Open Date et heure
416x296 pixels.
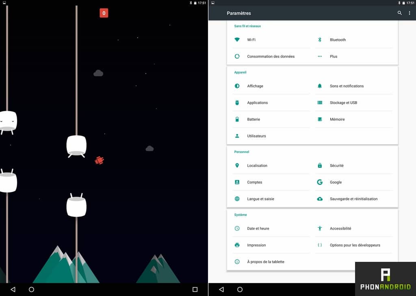(271, 229)
